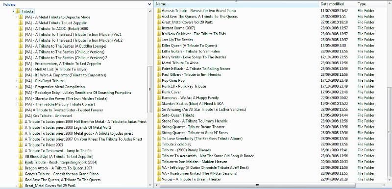392x189 pixels.
Task: Click folder icon beside Pop Goes Pop
Action: pos(158,80)
